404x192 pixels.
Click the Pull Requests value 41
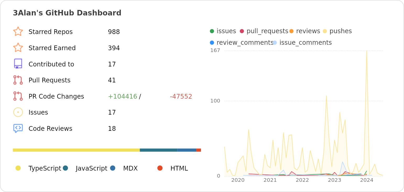click(x=112, y=80)
